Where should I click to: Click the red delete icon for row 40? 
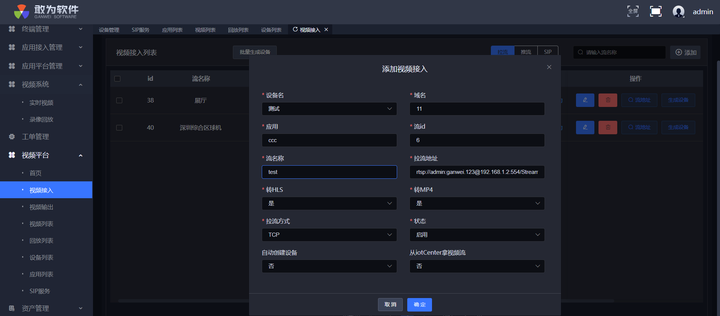pyautogui.click(x=608, y=128)
